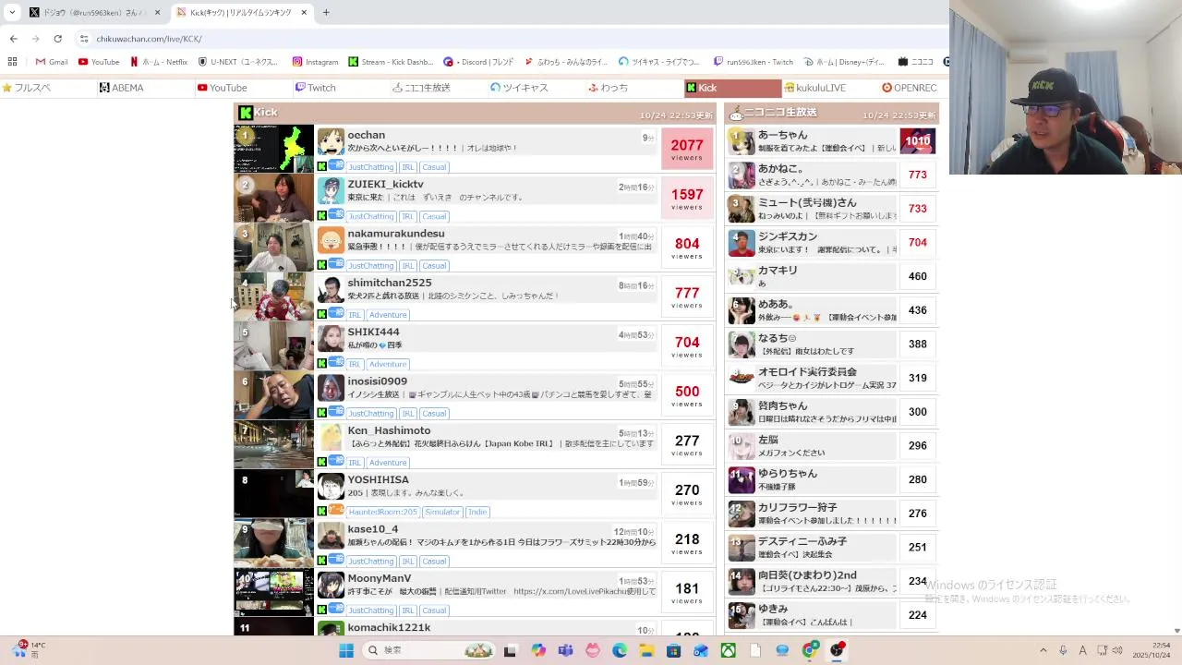Open the tab search dropdown arrow
Screen dimensions: 1182x665
11,12
